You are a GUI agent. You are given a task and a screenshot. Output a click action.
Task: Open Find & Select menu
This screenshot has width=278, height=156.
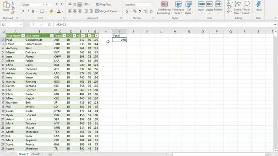click(x=246, y=8)
